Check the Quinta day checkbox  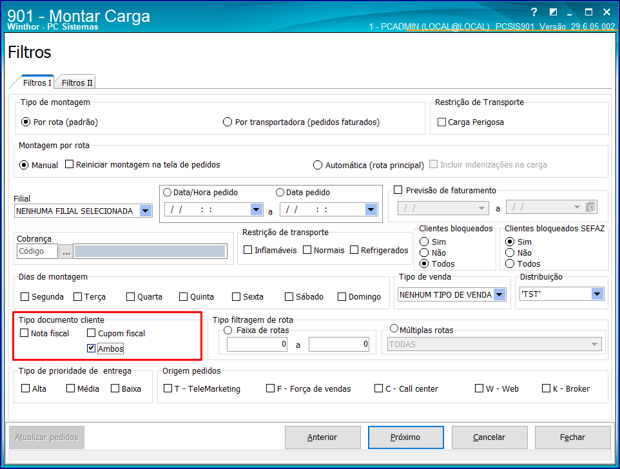pyautogui.click(x=184, y=296)
